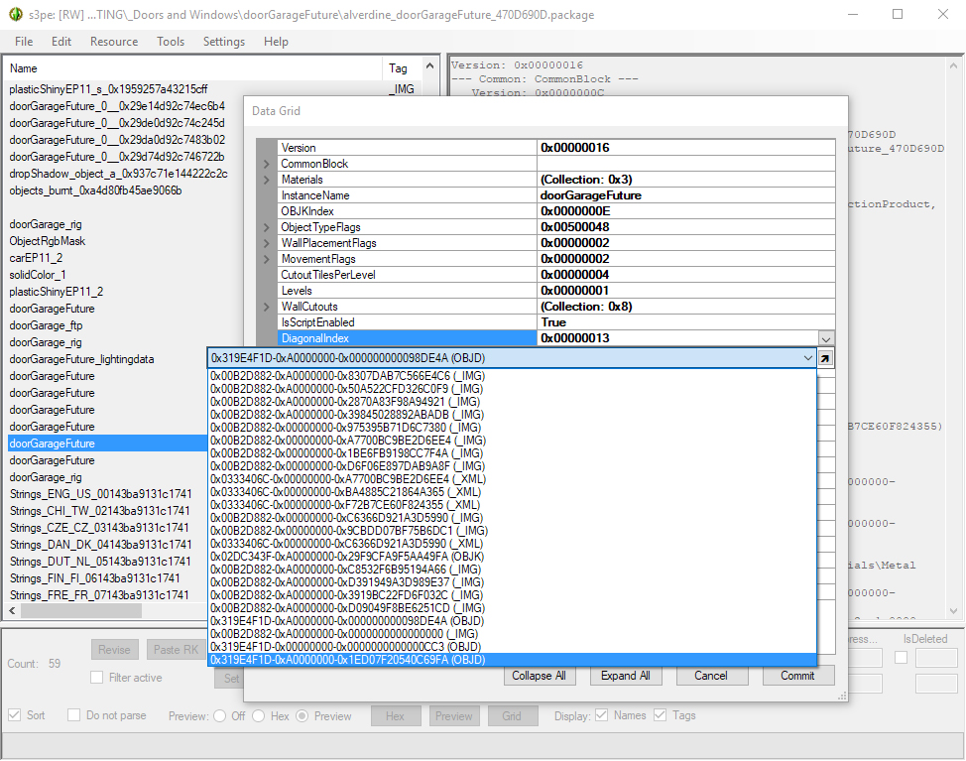Open the Edit menu
The height and width of the screenshot is (761, 966).
point(60,42)
